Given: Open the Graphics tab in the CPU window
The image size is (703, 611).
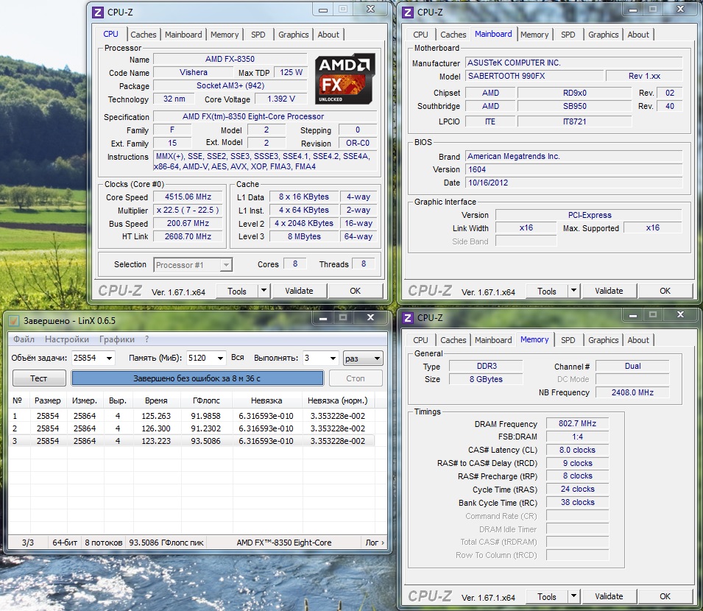Looking at the screenshot, I should click(x=293, y=35).
